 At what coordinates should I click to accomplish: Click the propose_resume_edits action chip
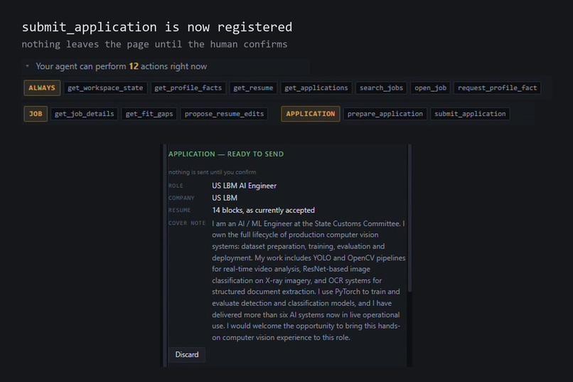click(224, 114)
